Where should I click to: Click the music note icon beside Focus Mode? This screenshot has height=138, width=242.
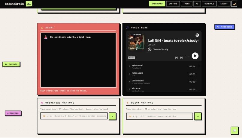click(x=127, y=28)
